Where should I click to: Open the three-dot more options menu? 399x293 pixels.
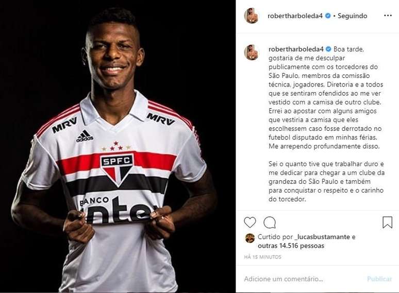388,16
